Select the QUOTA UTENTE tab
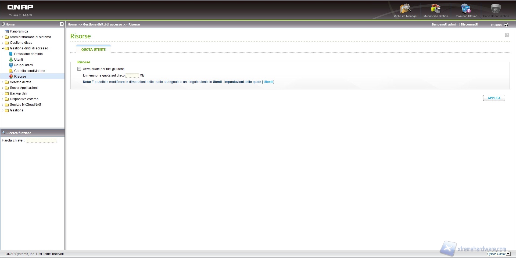The height and width of the screenshot is (258, 516). (94, 49)
